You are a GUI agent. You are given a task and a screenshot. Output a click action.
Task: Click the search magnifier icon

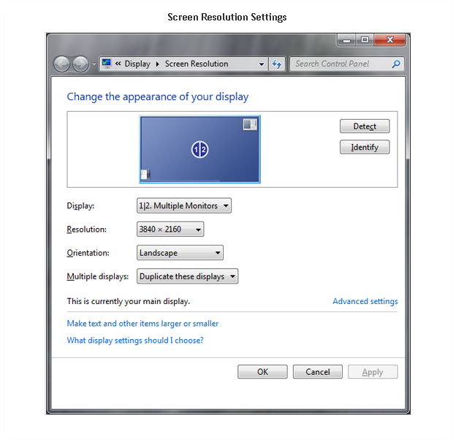(x=396, y=64)
